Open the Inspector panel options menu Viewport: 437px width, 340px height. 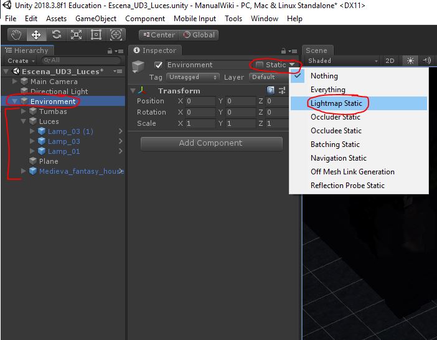click(293, 51)
